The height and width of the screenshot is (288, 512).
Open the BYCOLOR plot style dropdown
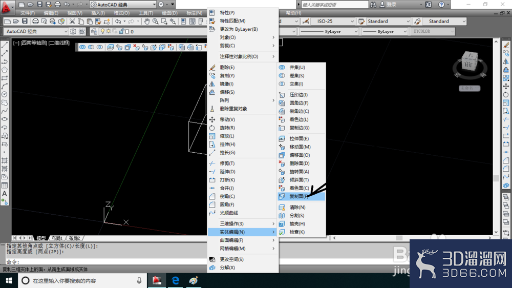tap(433, 31)
